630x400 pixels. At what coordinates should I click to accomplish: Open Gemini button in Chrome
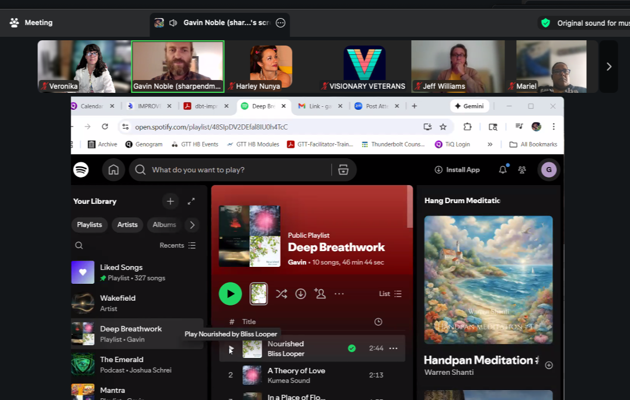pos(469,106)
